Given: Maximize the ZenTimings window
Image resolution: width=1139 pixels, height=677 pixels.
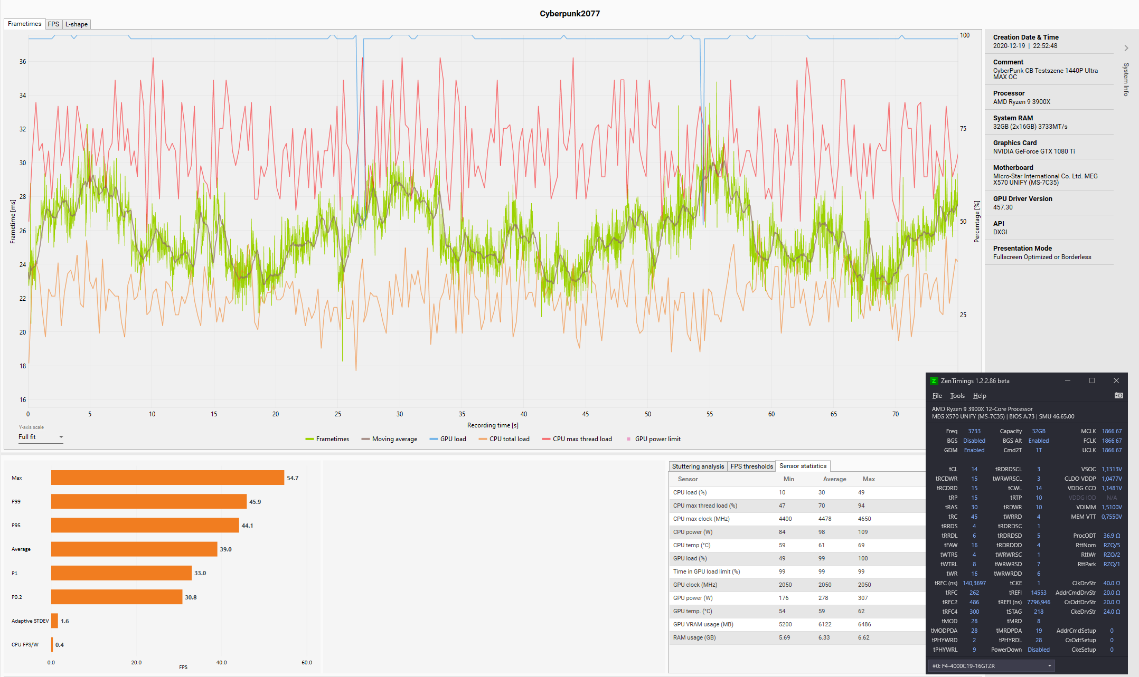Looking at the screenshot, I should pyautogui.click(x=1092, y=380).
